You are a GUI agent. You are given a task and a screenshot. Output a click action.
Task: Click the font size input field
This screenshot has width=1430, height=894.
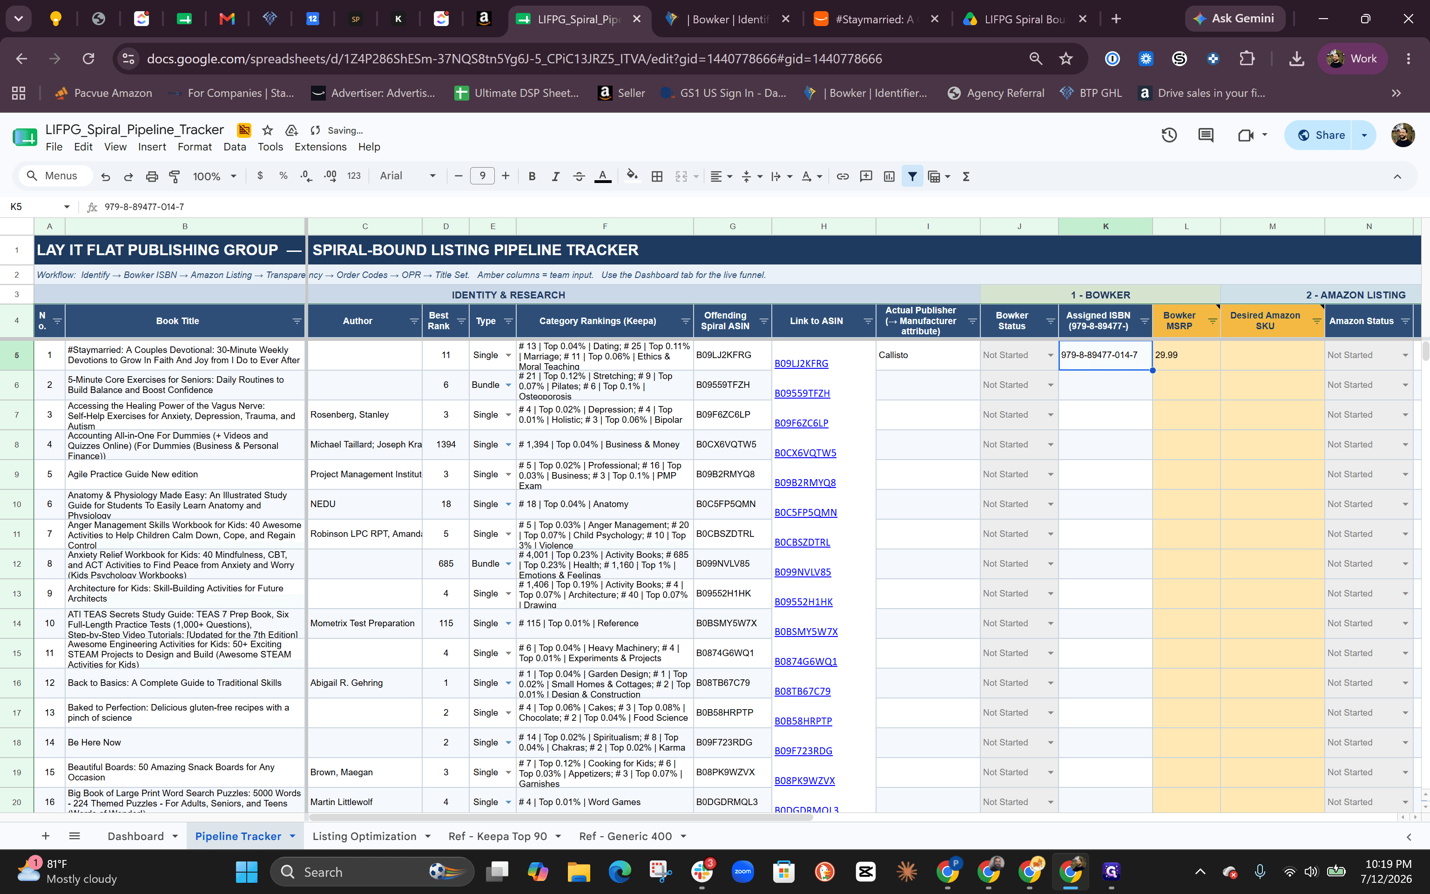(x=482, y=176)
